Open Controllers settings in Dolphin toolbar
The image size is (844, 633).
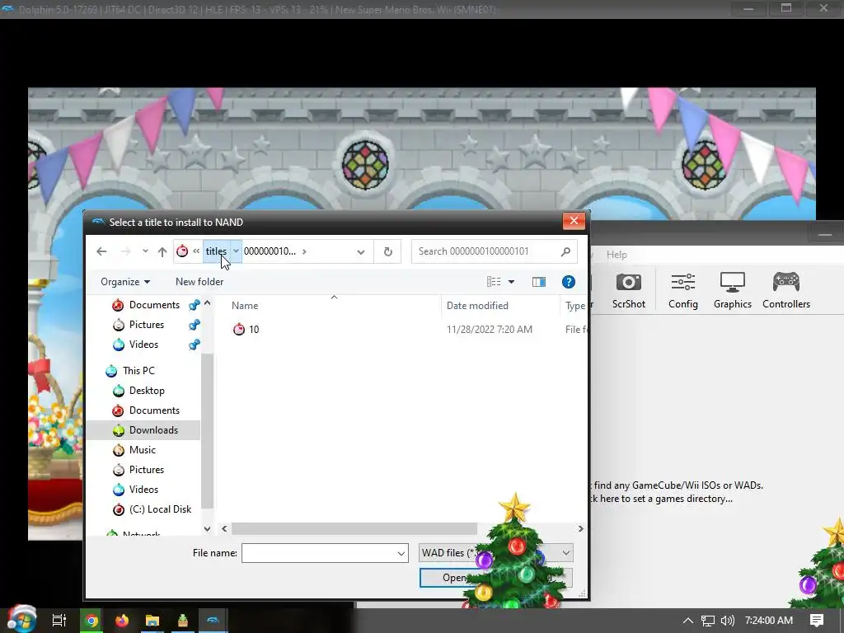(x=785, y=291)
